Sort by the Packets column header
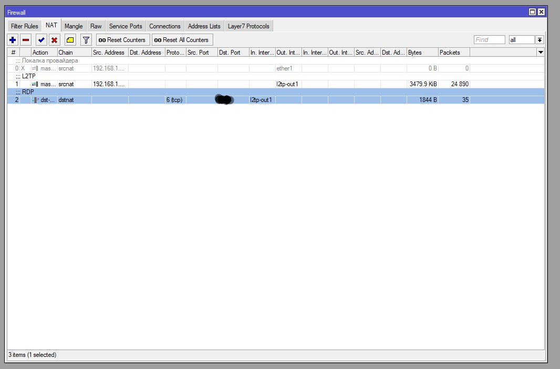The image size is (560, 369). tap(454, 53)
